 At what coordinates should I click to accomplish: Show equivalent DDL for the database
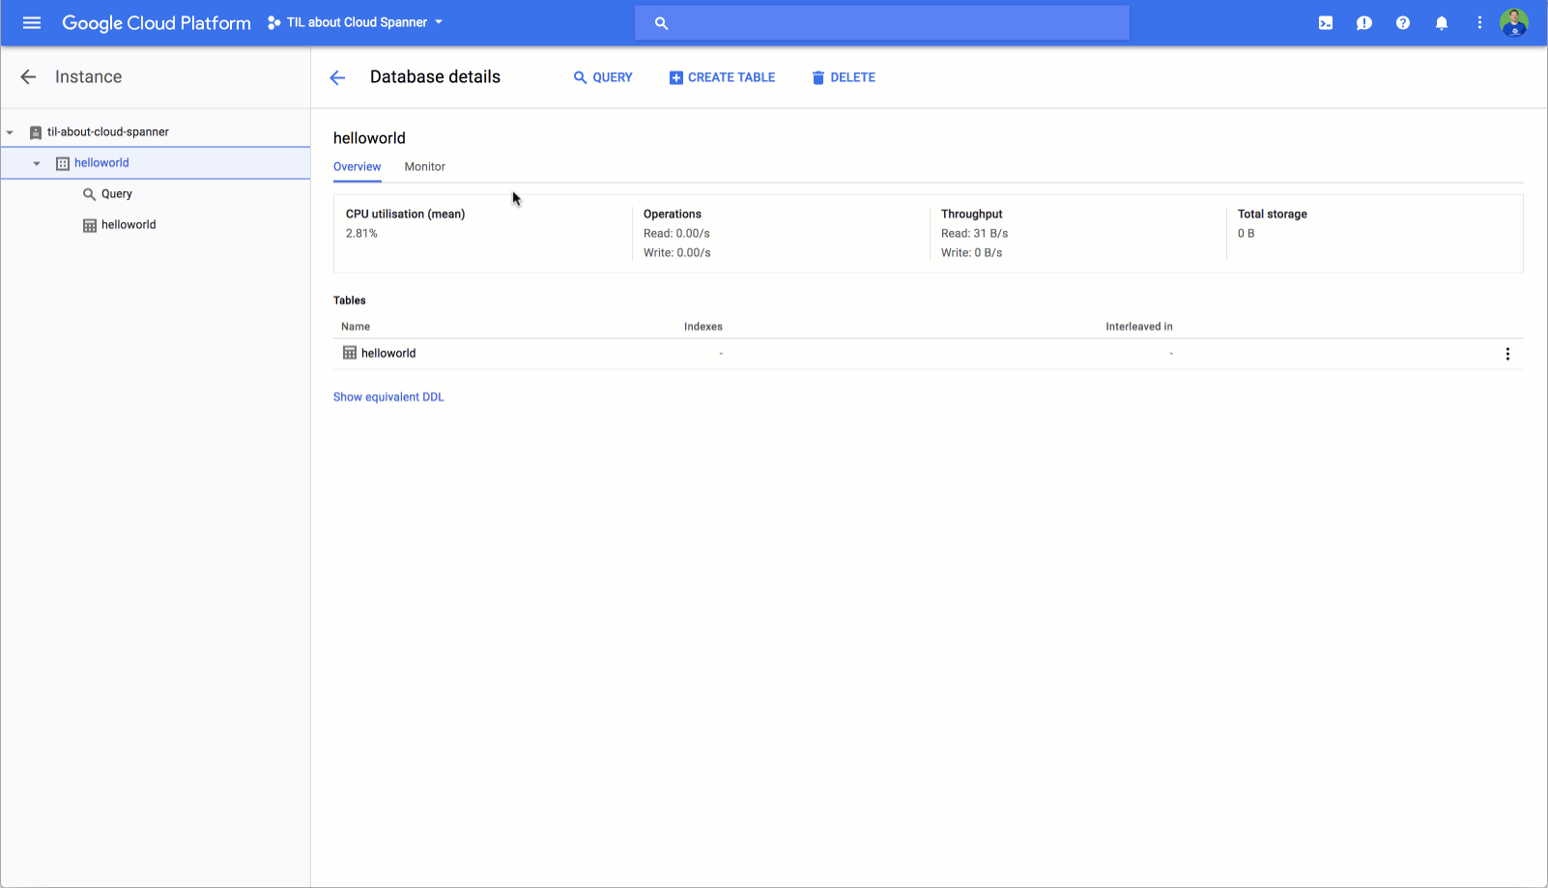tap(388, 396)
